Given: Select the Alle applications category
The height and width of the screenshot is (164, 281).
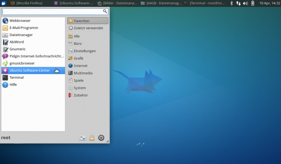Looking at the screenshot, I should point(88,36).
